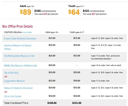Open the Empire State Building Observatory link
Screen dimensions: 128x106
pyautogui.click(x=20, y=38)
